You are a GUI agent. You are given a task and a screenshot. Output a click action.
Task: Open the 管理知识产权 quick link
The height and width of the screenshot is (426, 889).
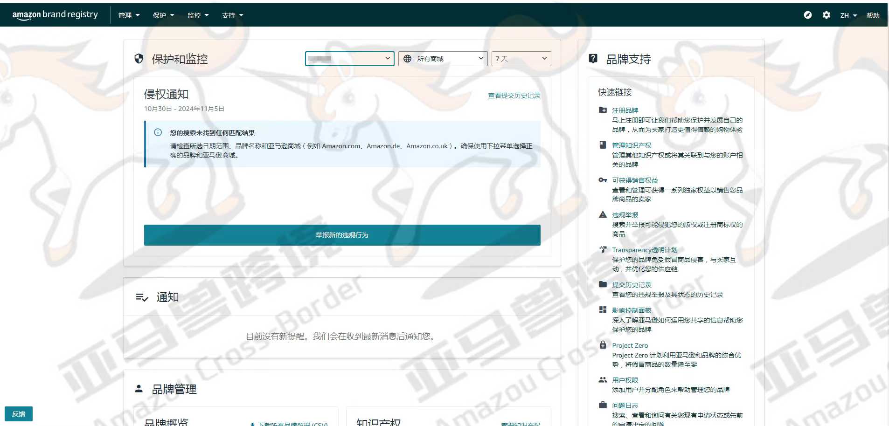tap(632, 145)
